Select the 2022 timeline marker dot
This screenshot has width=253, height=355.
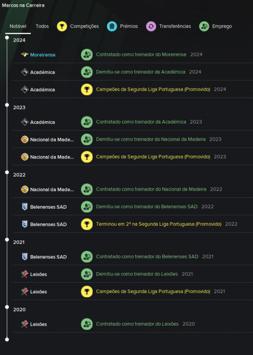[x=7, y=172]
